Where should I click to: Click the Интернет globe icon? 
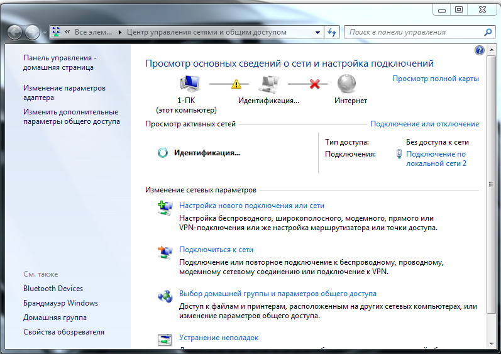[346, 84]
